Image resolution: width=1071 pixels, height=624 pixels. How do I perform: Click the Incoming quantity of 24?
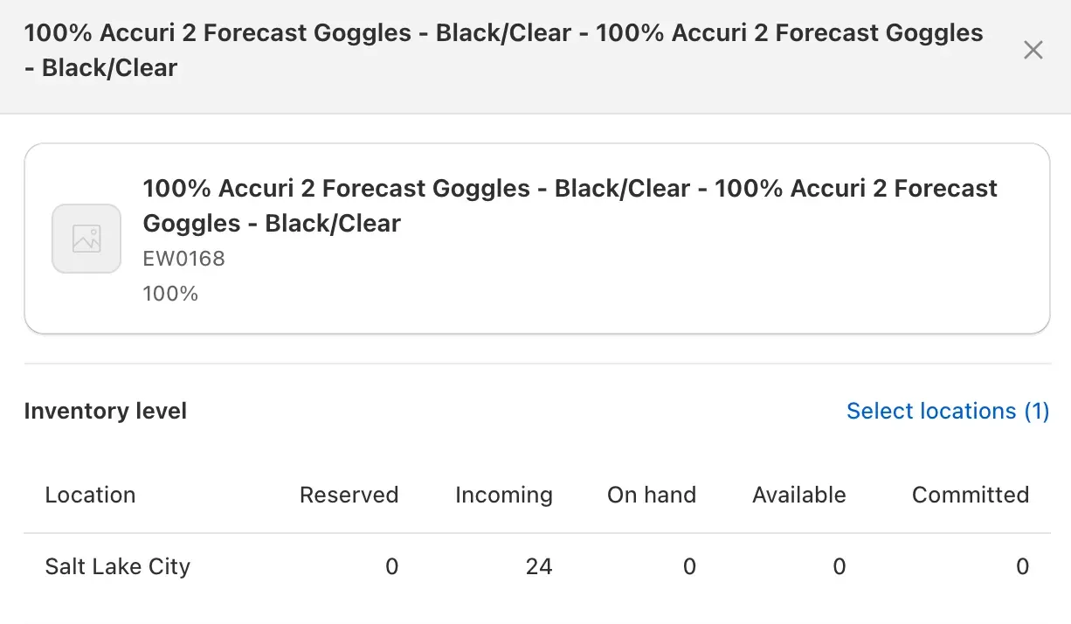coord(538,566)
